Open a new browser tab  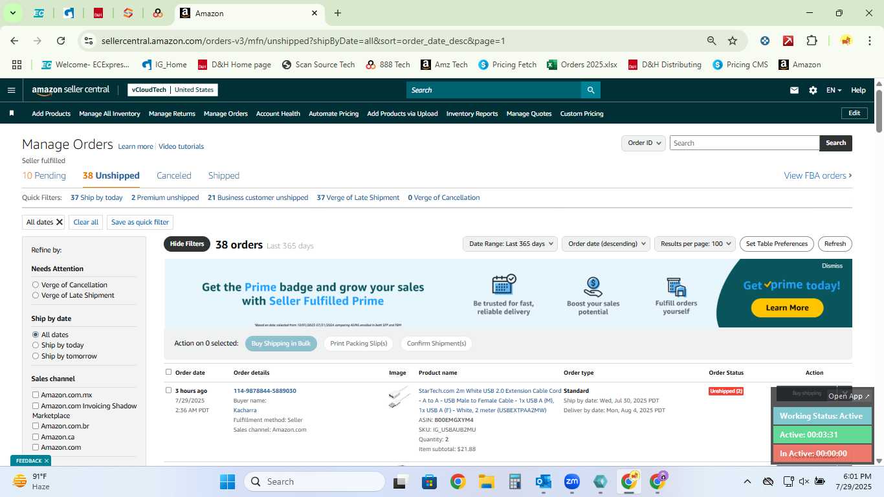tap(338, 13)
